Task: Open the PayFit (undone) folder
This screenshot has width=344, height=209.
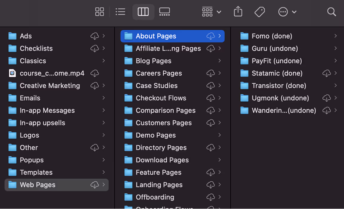Action: (x=288, y=61)
